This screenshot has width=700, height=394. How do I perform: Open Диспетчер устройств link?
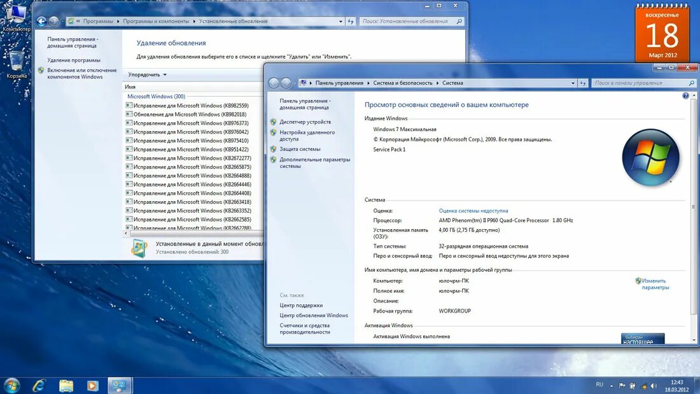coord(305,122)
